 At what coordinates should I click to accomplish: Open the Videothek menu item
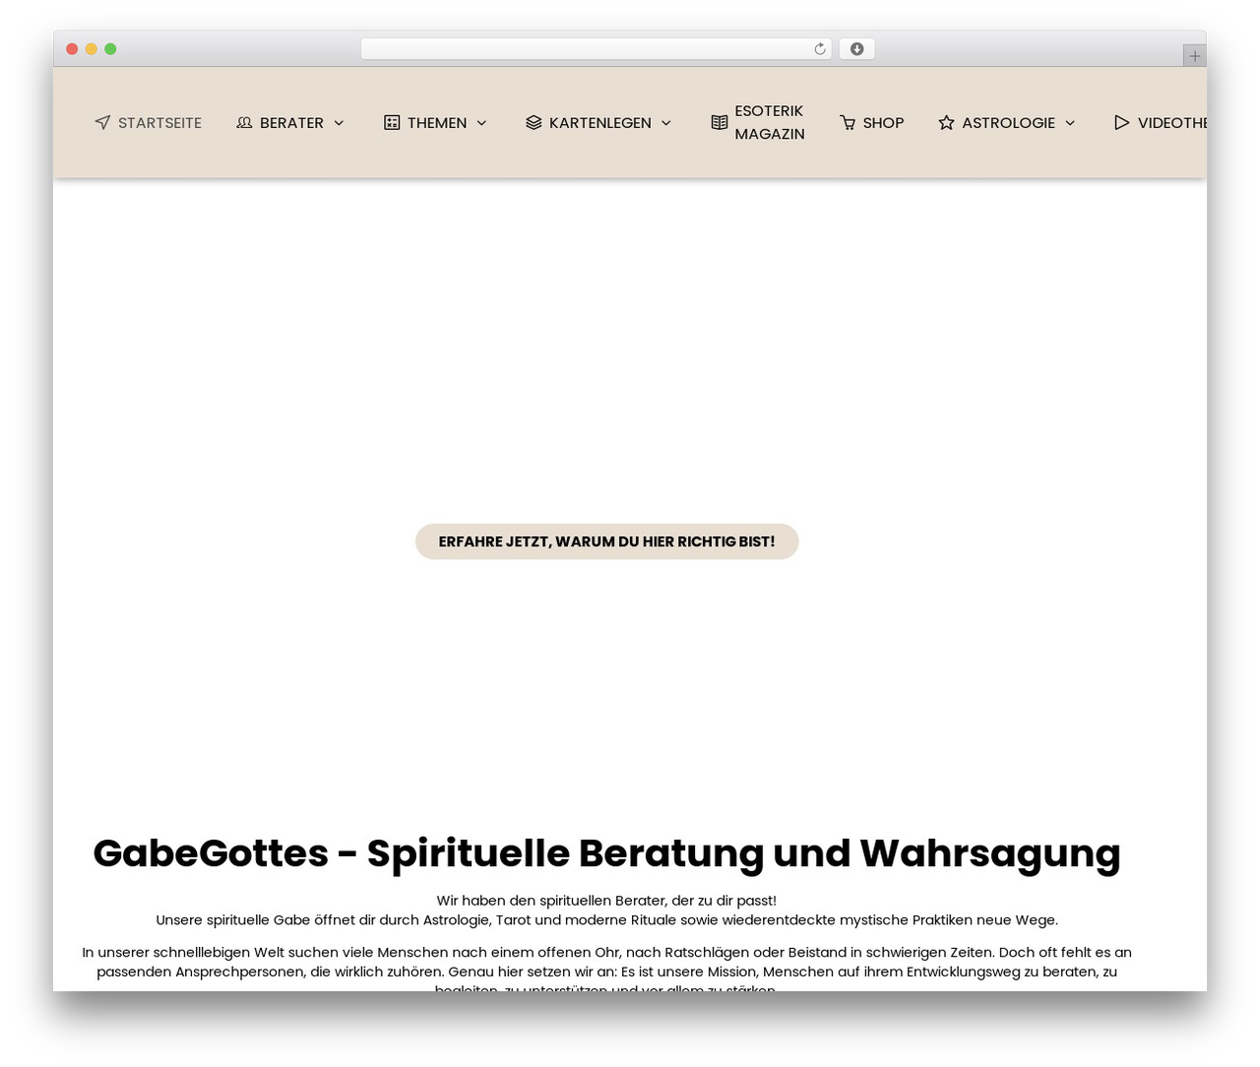point(1160,122)
